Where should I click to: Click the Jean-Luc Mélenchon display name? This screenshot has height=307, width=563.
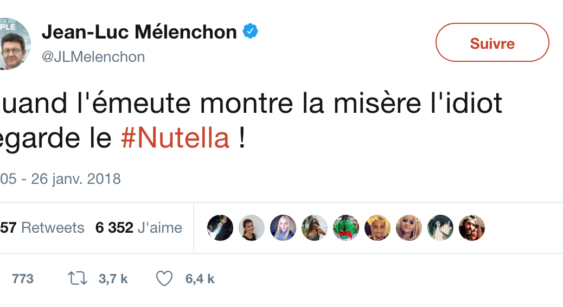point(139,33)
